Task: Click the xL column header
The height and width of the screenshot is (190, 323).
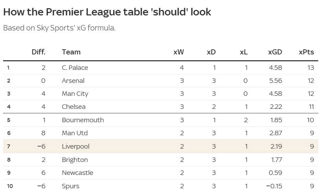Action: pyautogui.click(x=243, y=52)
